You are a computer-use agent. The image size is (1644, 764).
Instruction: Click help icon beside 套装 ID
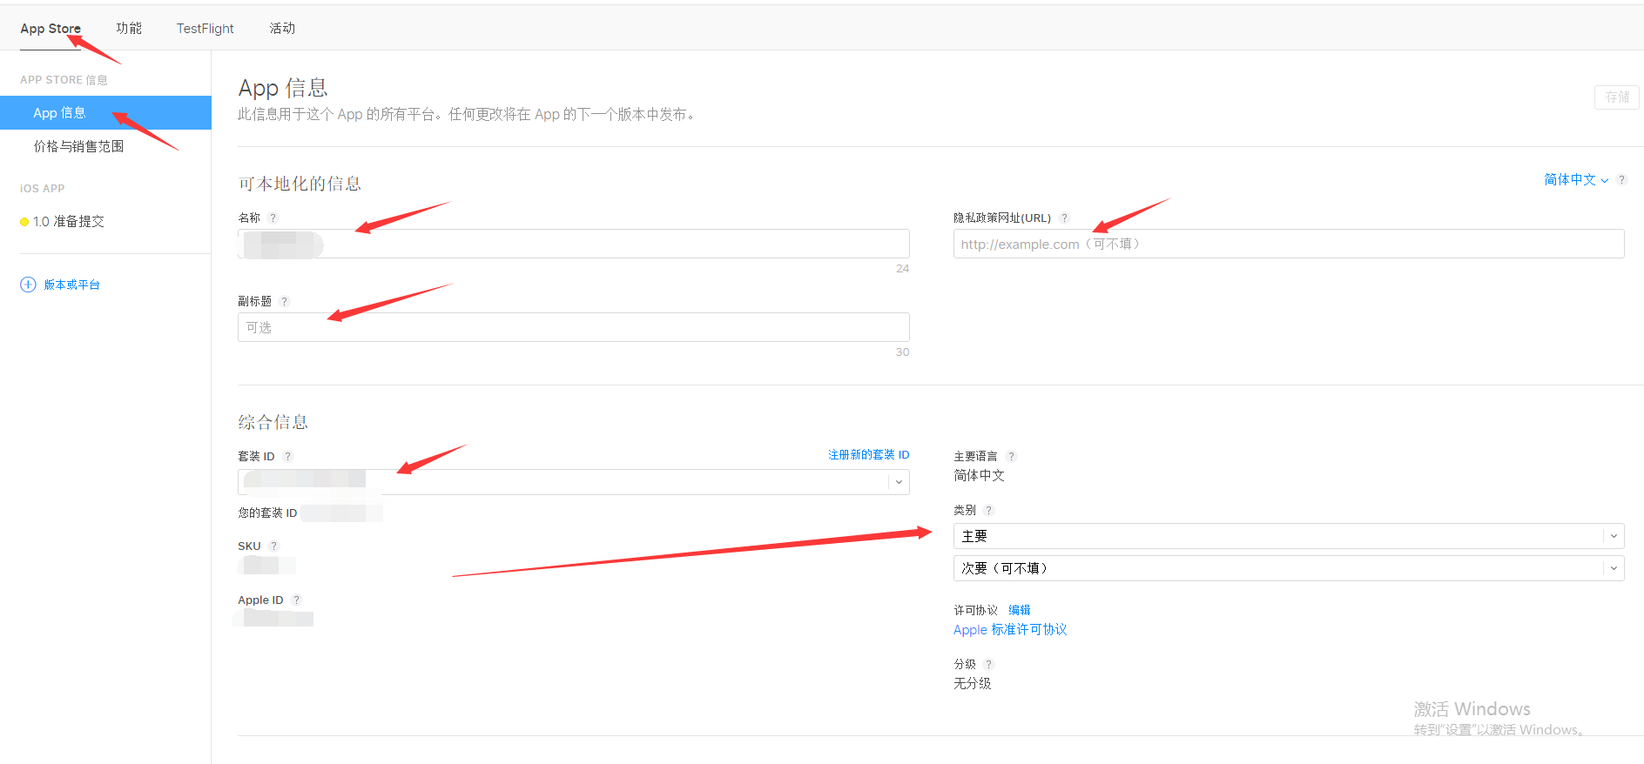pos(287,457)
